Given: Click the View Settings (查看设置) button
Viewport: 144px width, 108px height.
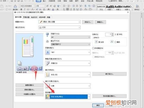Looking at the screenshot, I should pyautogui.click(x=29, y=85).
